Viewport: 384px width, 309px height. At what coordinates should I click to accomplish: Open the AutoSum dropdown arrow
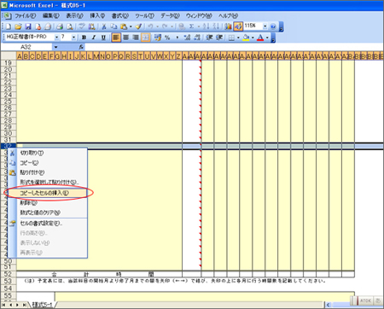click(x=199, y=26)
